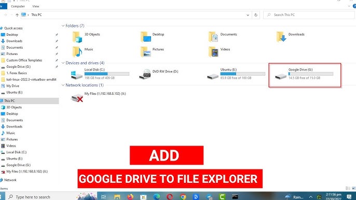Click the Type here to search box
The width and height of the screenshot is (356, 200).
pyautogui.click(x=51, y=197)
